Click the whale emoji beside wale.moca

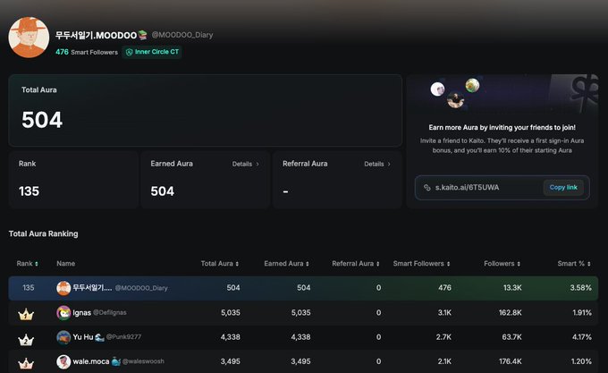[116, 361]
